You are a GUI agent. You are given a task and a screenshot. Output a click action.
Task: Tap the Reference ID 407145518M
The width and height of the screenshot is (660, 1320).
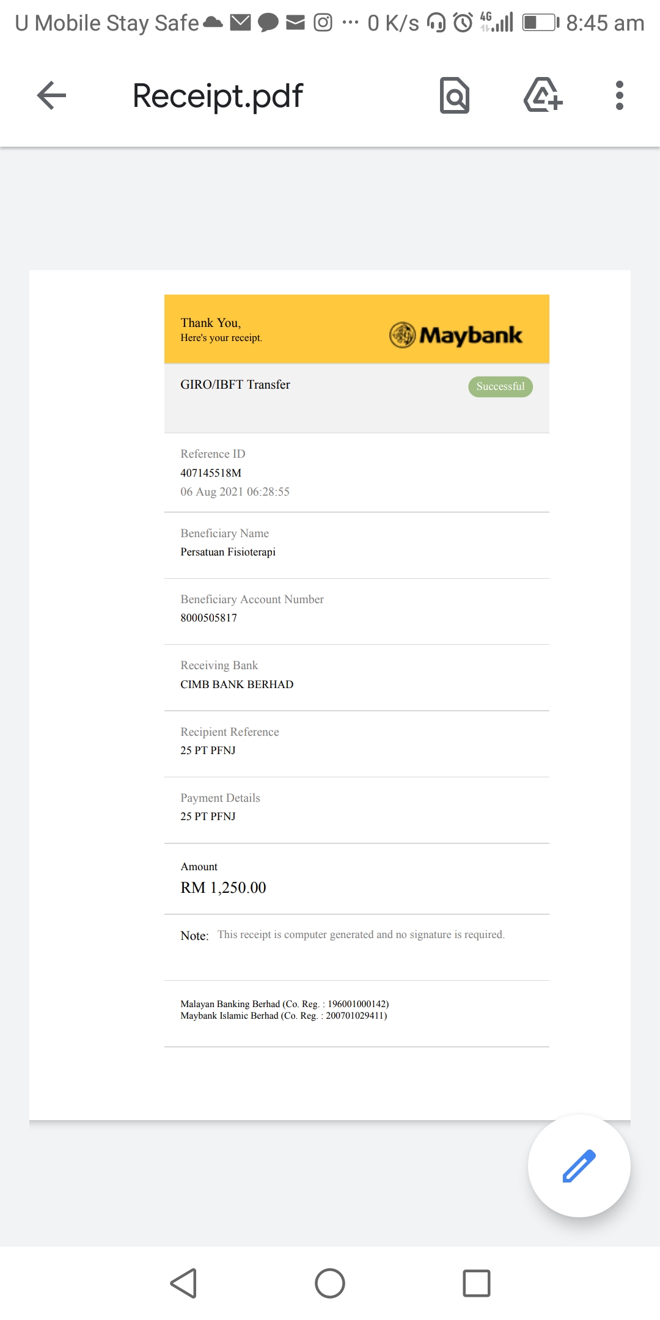point(211,473)
